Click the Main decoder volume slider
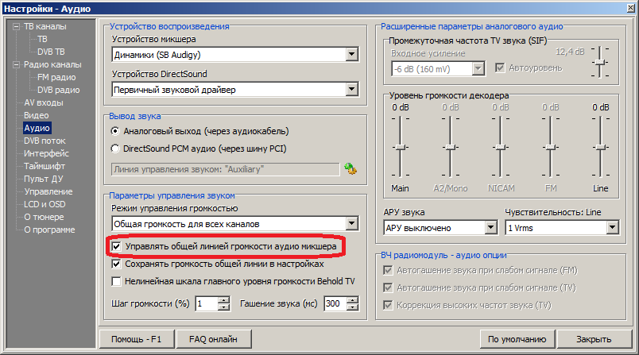 [x=401, y=147]
